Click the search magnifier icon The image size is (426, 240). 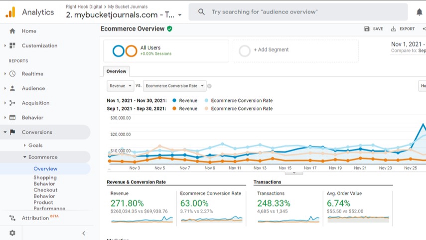pos(201,11)
